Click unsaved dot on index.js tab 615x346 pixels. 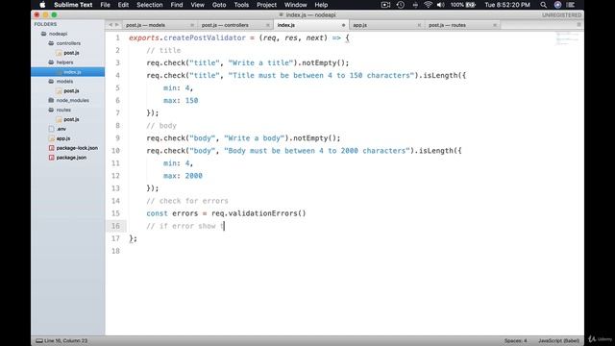point(344,25)
